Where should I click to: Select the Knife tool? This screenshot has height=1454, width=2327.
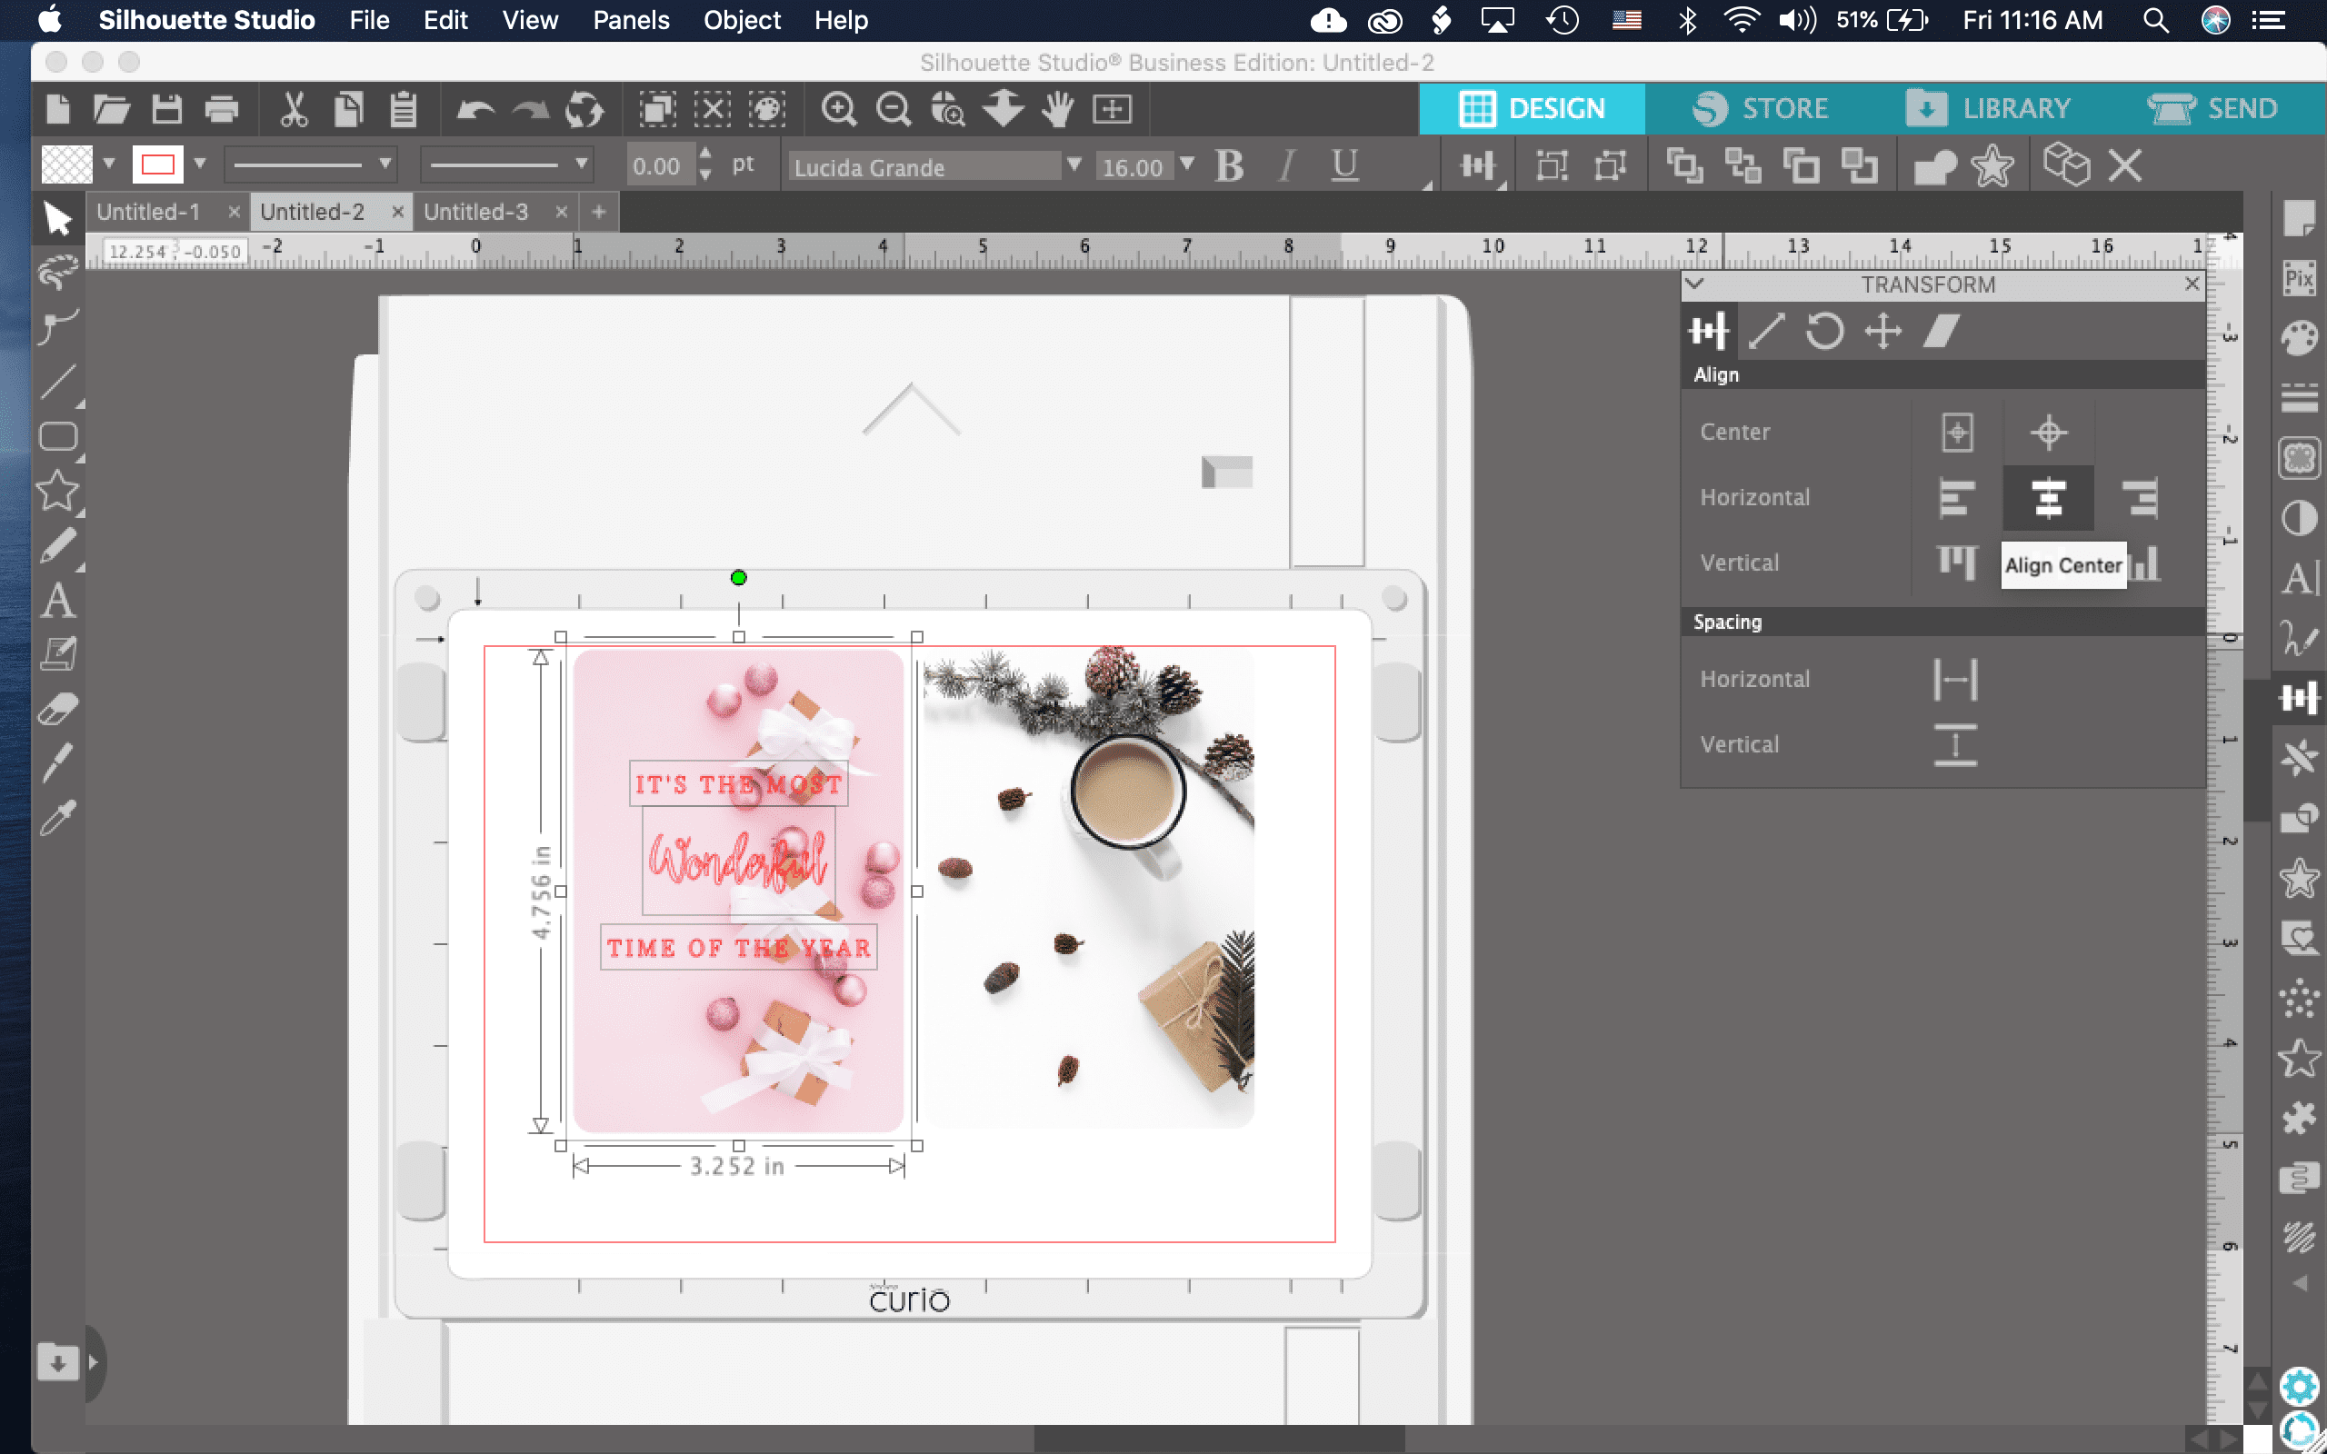click(x=57, y=763)
